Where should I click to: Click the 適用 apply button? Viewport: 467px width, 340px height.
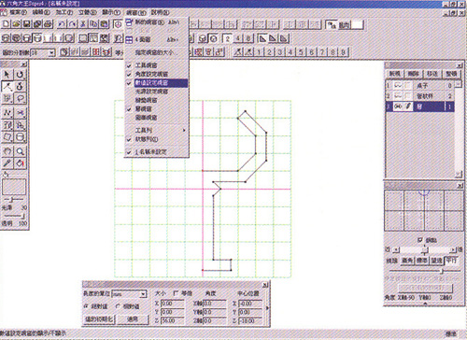click(133, 319)
